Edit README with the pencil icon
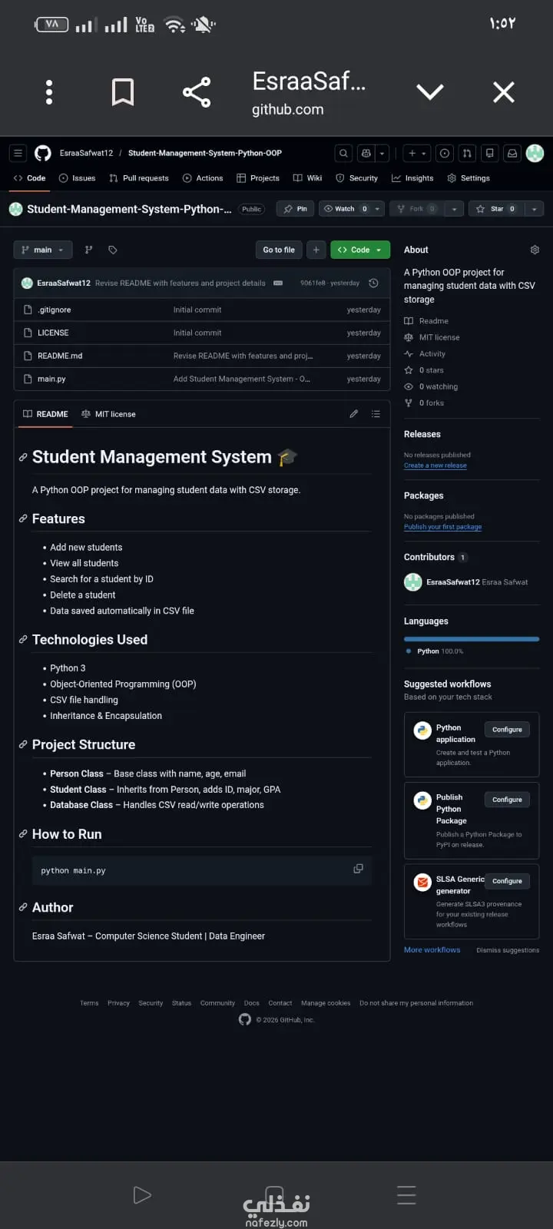 pyautogui.click(x=353, y=414)
